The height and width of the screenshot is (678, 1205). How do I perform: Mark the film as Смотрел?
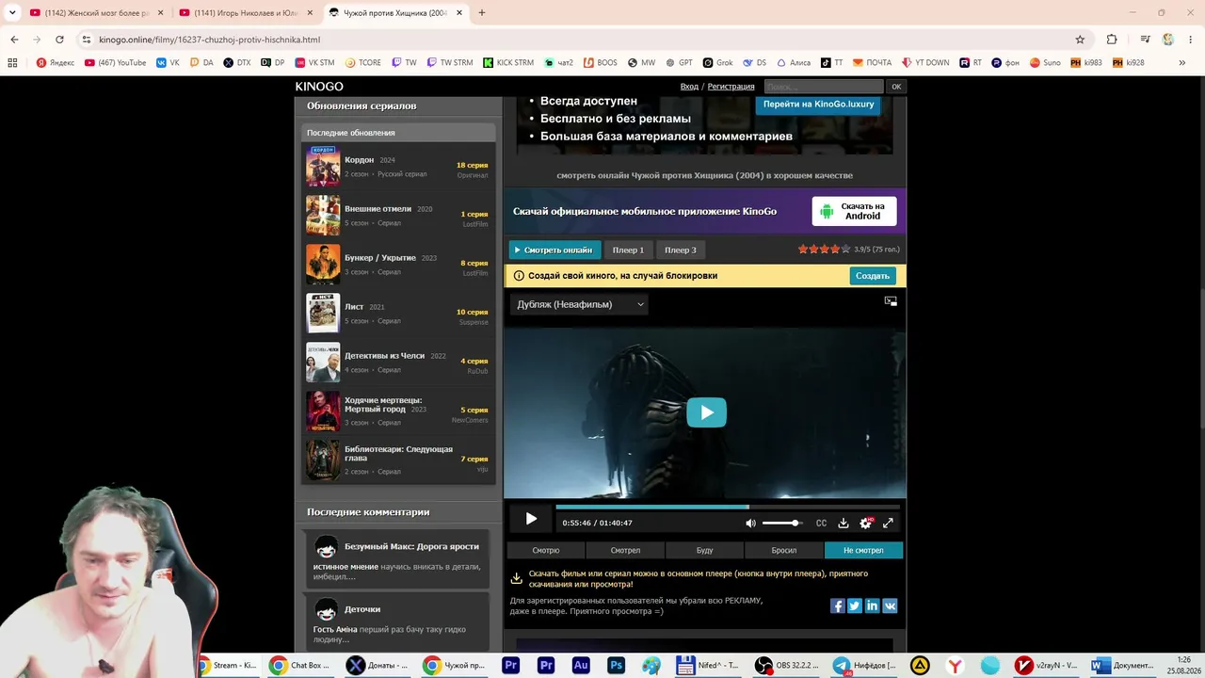625,550
